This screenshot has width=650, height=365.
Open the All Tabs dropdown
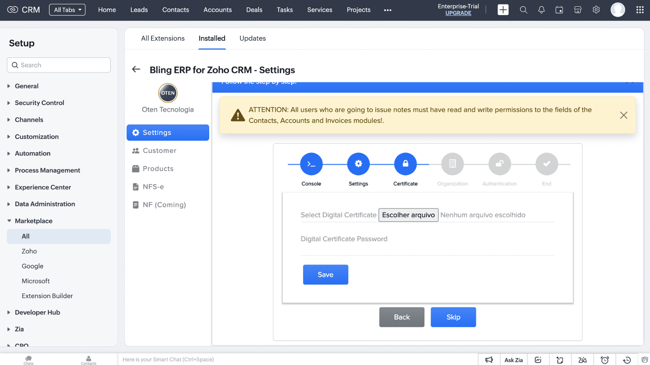point(67,10)
